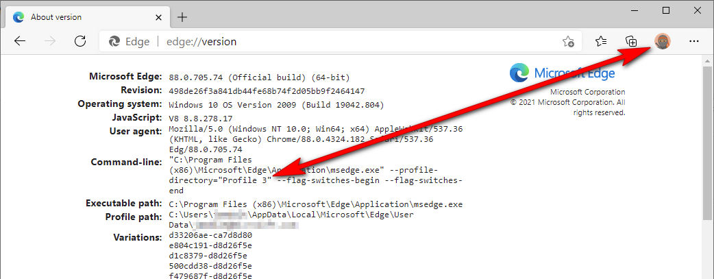Add this page to favorites star
Viewport: 714px width, 279px height.
point(568,42)
